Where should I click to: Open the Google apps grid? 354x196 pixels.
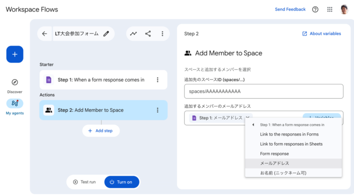(x=330, y=9)
